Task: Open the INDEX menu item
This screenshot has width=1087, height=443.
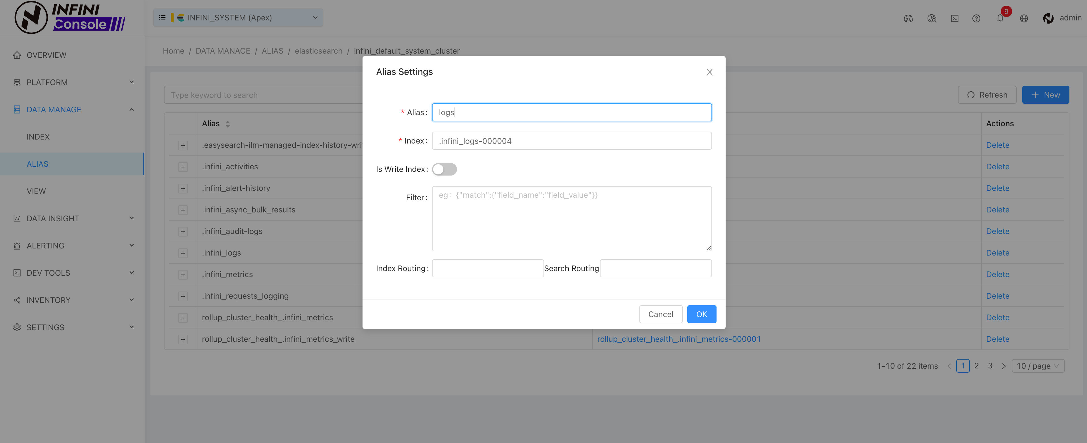Action: click(x=38, y=137)
